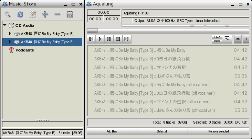
Task: Click the plus add icon in Music Store
Action: point(45,14)
